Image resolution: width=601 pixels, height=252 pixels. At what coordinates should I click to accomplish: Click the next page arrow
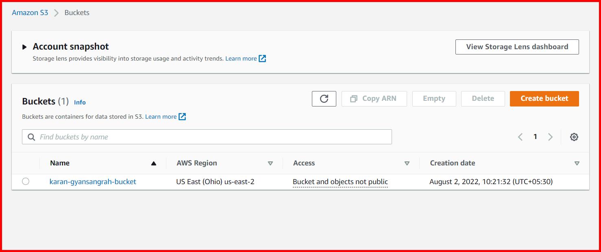pyautogui.click(x=550, y=137)
